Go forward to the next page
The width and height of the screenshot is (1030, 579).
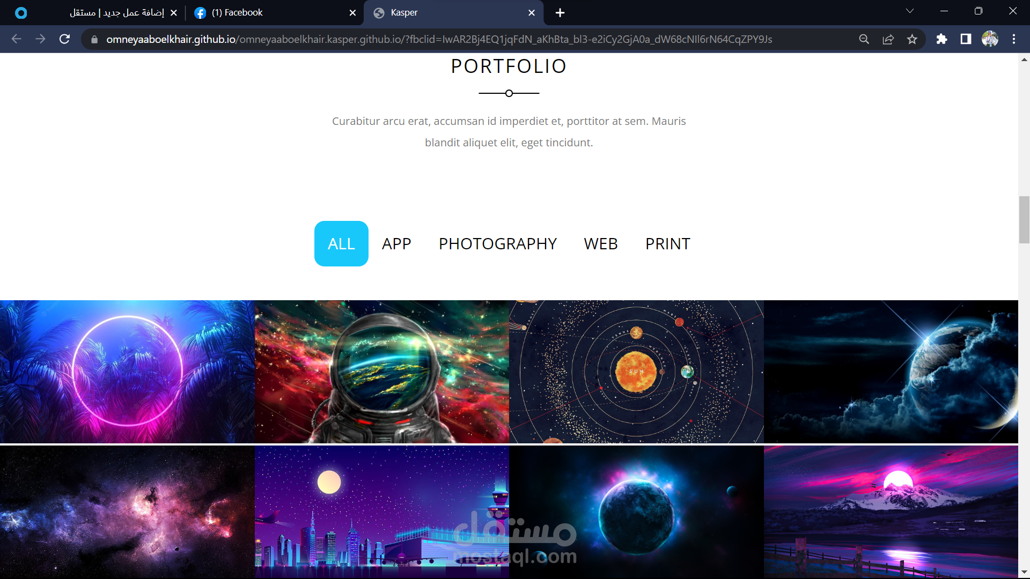[x=40, y=39]
